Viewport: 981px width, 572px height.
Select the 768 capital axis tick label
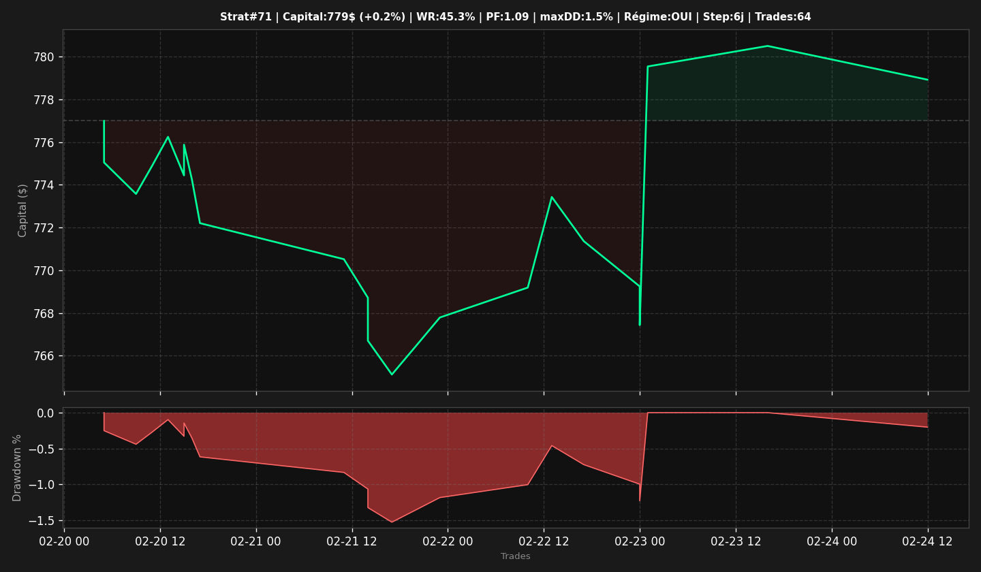click(45, 314)
